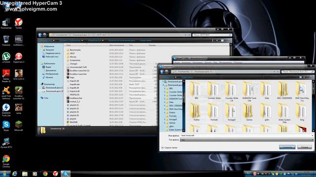Open Yandex browser from the taskbar
This screenshot has width=316, height=177.
tap(55, 174)
